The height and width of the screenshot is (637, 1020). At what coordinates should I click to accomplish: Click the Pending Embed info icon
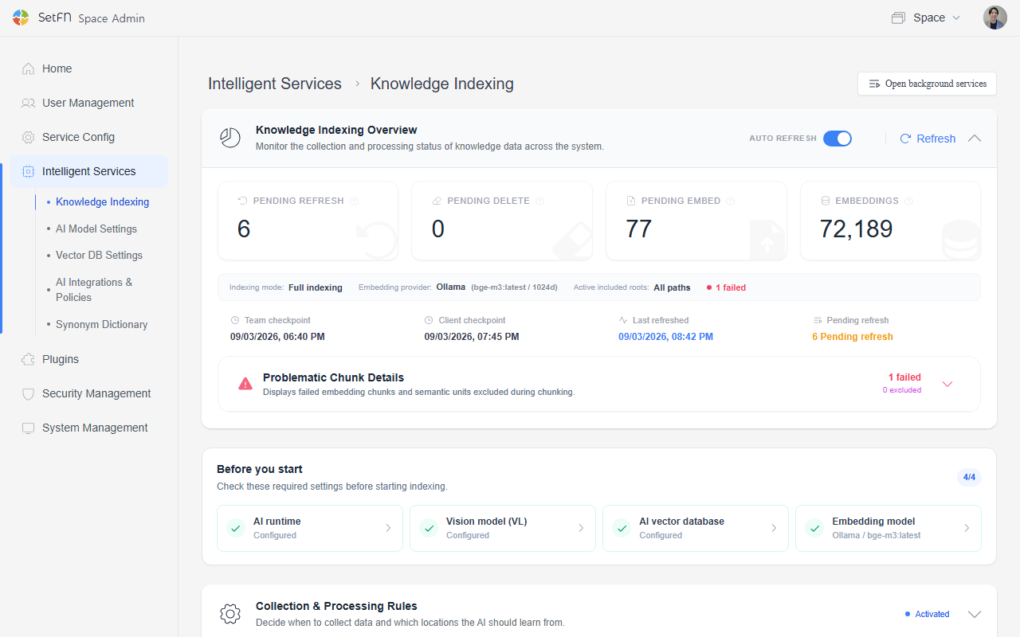730,201
